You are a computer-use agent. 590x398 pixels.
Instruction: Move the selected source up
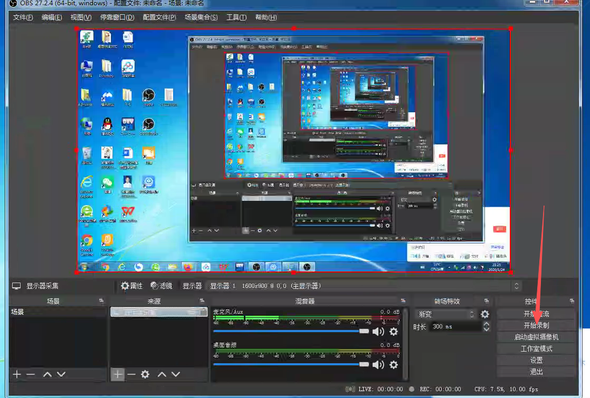pyautogui.click(x=162, y=374)
